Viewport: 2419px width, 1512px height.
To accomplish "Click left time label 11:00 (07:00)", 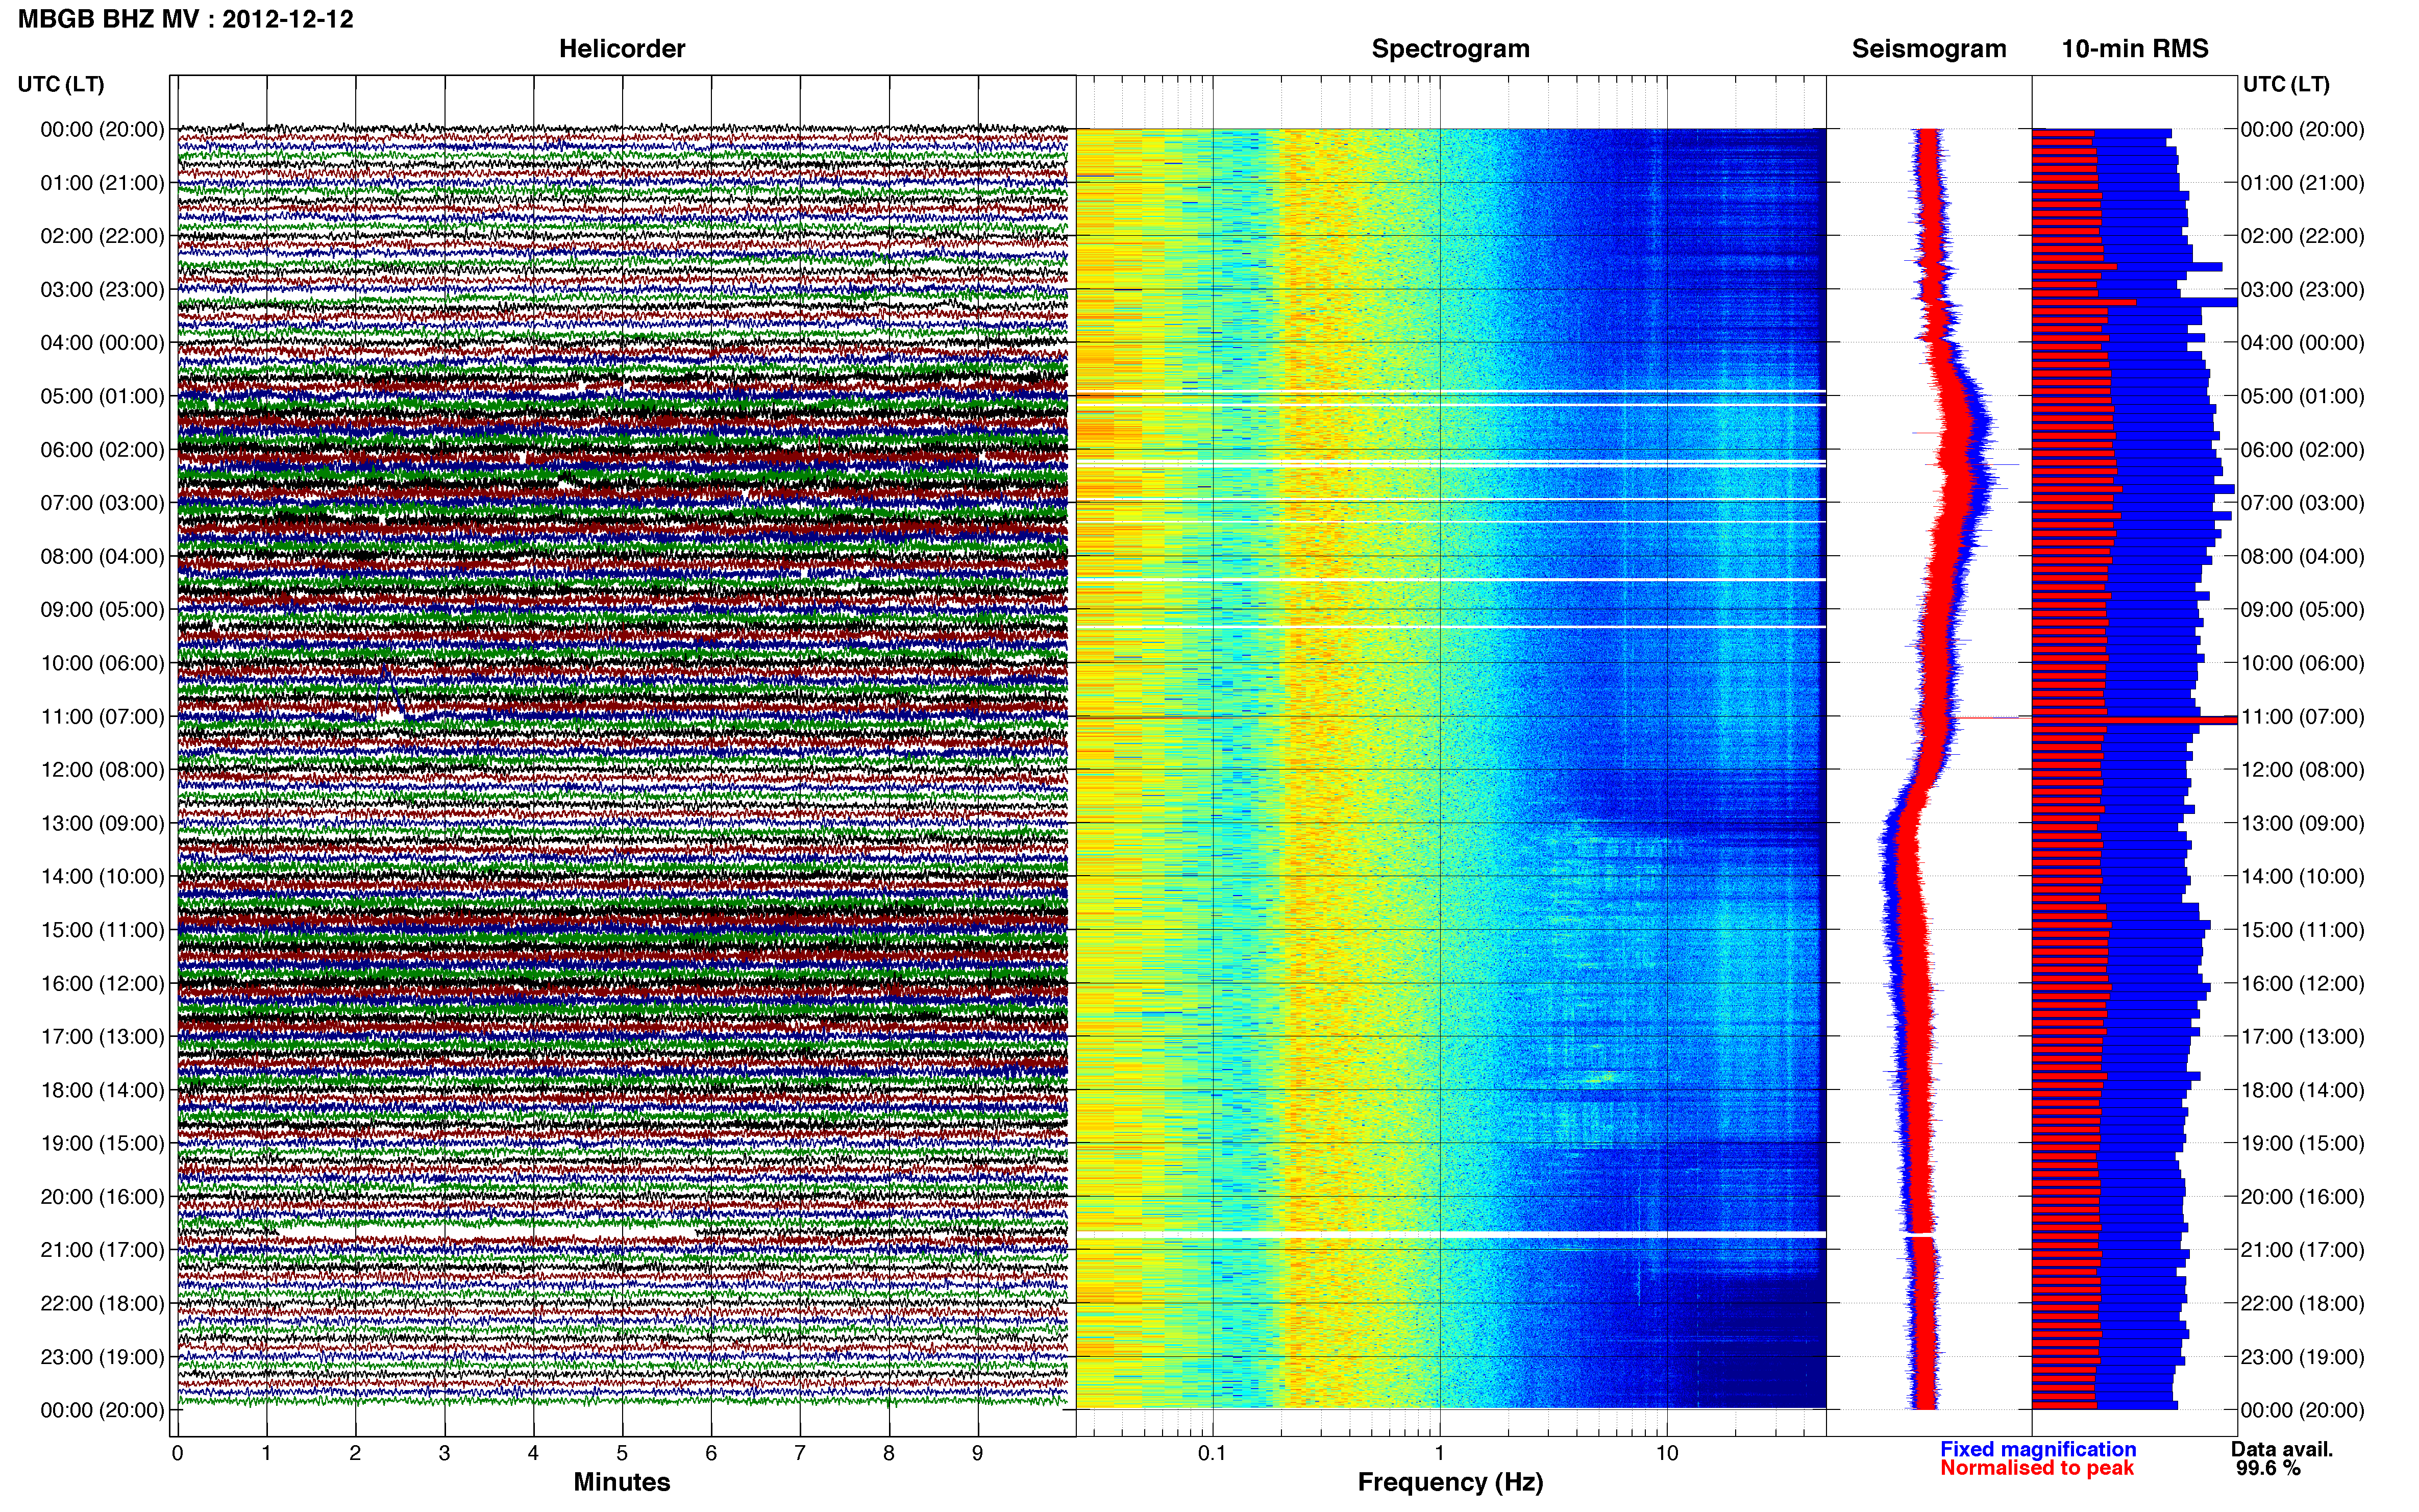I will [102, 717].
